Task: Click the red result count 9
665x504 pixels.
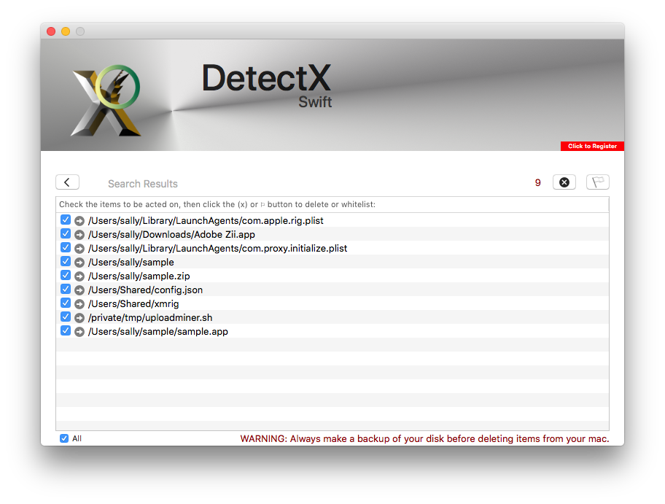Action: pyautogui.click(x=538, y=183)
